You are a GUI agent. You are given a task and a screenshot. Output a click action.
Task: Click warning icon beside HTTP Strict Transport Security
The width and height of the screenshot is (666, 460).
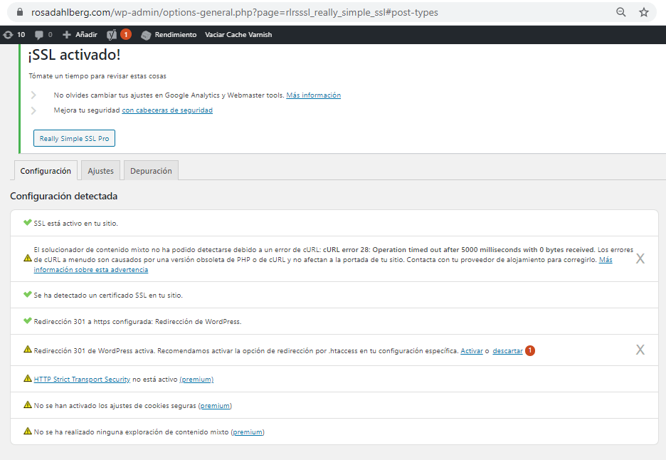point(28,378)
